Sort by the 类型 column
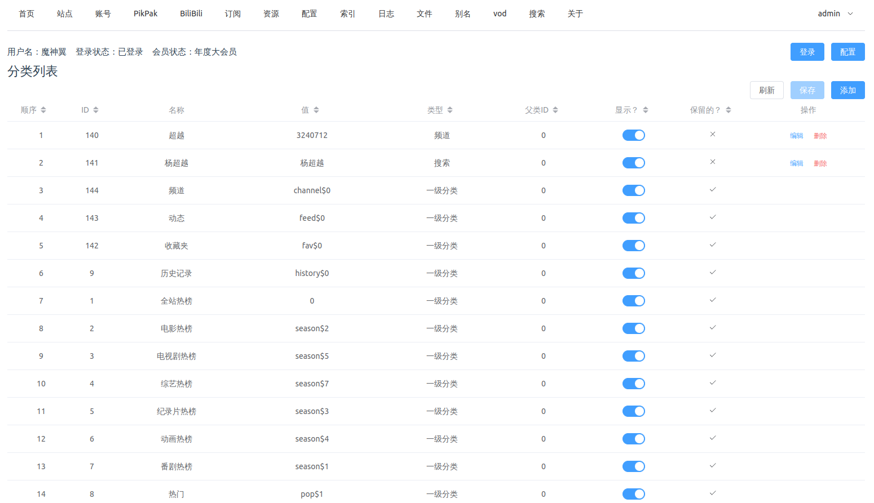This screenshot has height=503, width=874. 440,110
